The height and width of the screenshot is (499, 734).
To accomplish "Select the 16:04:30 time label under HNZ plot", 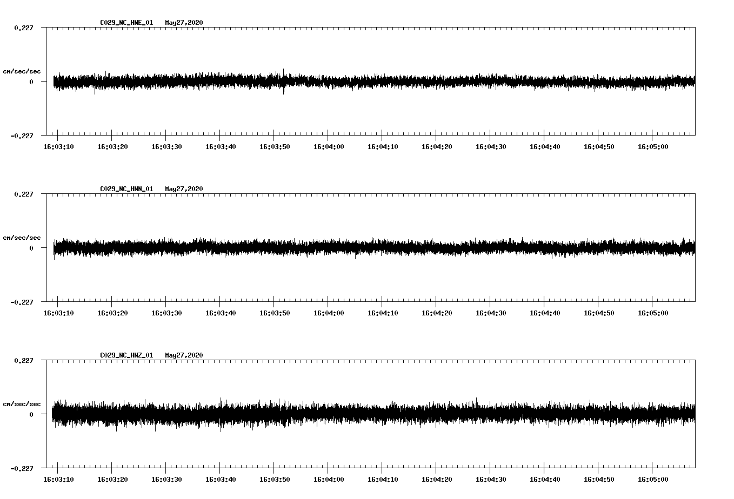I will tap(491, 479).
